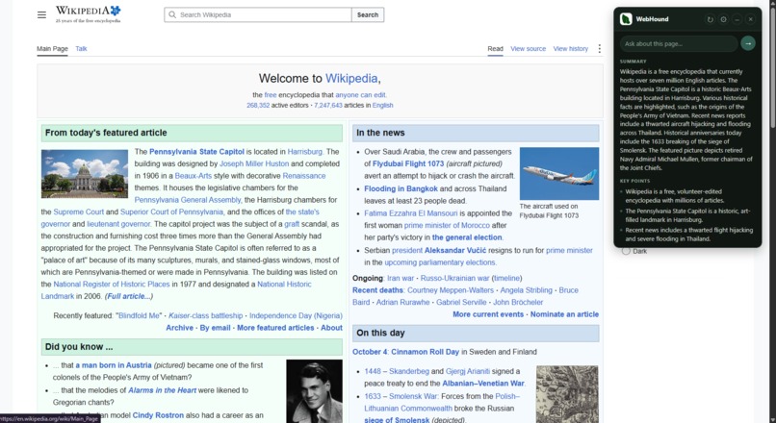Click the WebHound refresh summary icon
The height and width of the screenshot is (423, 776).
point(711,19)
